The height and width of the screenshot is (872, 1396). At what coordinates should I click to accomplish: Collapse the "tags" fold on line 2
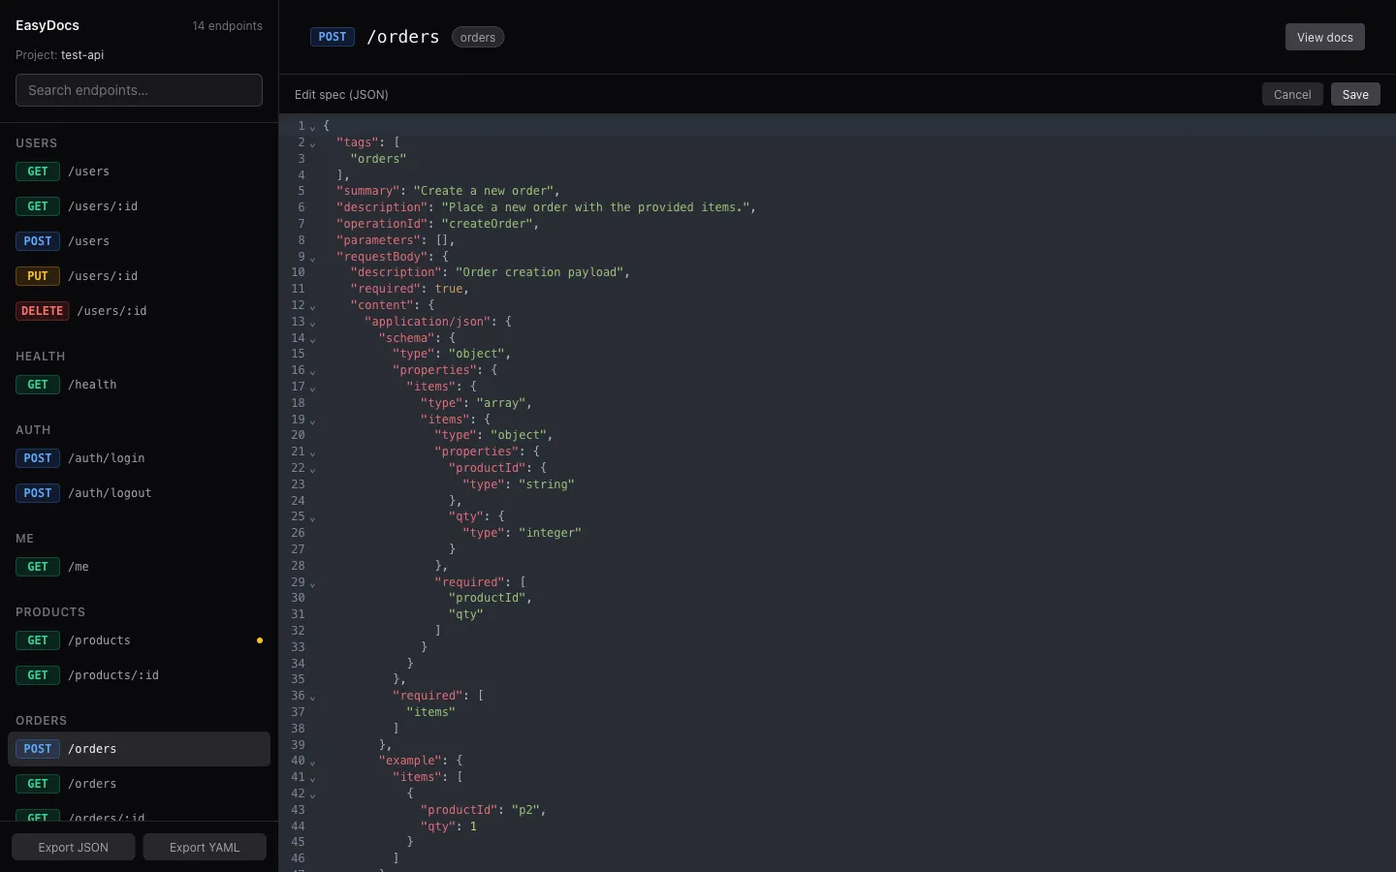point(312,143)
